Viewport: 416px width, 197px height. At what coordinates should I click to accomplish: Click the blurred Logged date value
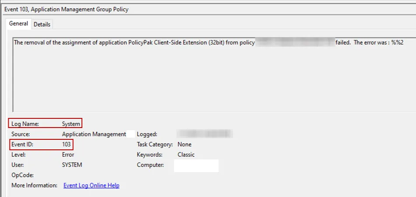pyautogui.click(x=204, y=134)
